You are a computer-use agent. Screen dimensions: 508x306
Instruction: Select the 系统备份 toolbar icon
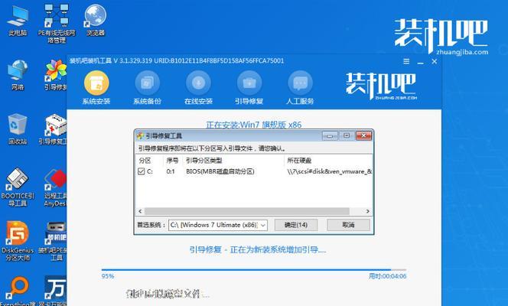[x=147, y=87]
